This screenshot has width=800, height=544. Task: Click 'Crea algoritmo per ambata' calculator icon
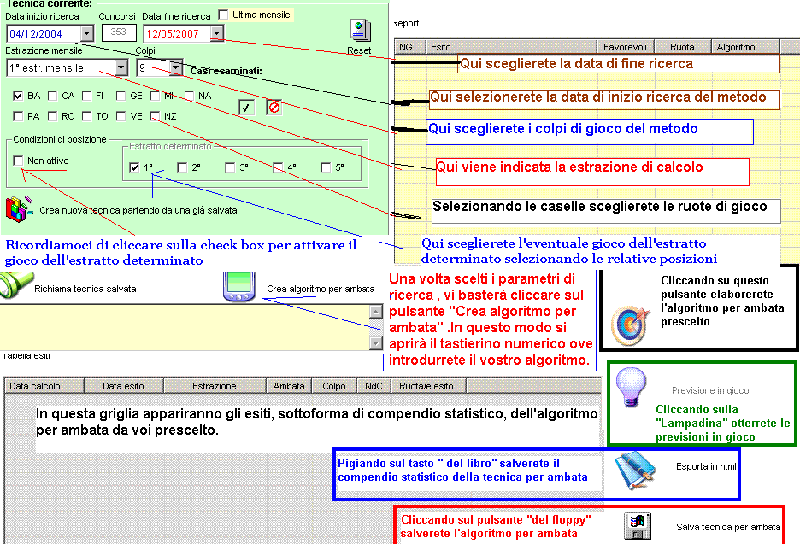point(238,288)
